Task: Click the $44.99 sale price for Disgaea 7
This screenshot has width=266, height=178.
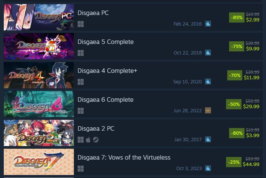Action: [x=251, y=164]
